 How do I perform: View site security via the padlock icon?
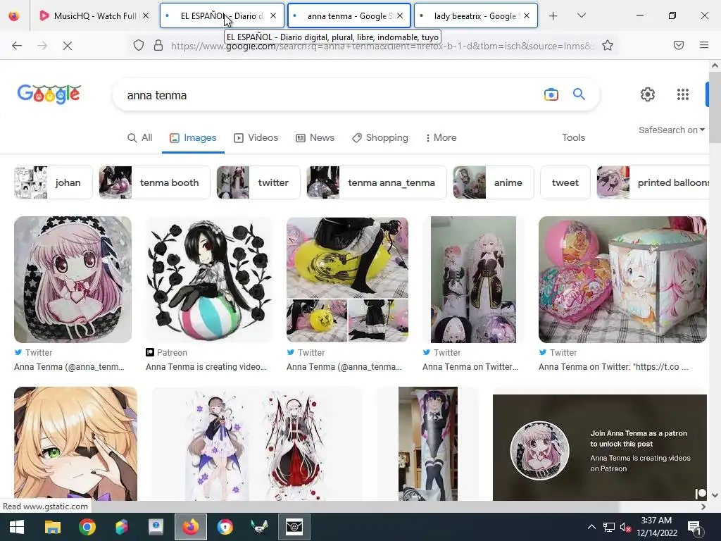pos(158,45)
